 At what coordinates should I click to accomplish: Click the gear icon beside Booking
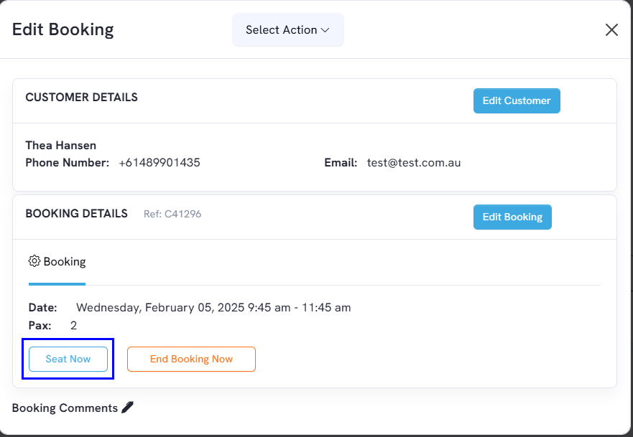click(x=34, y=261)
